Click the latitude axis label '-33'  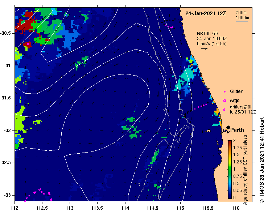pos(7,195)
